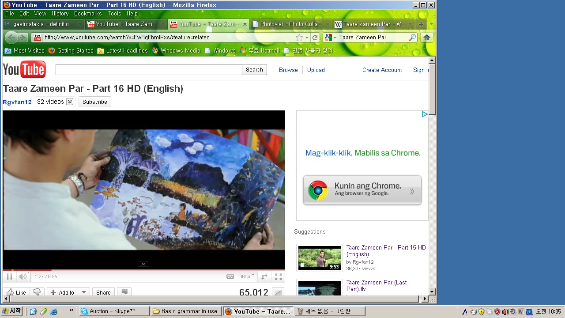Open the Edit menu
The image size is (565, 318).
click(24, 14)
